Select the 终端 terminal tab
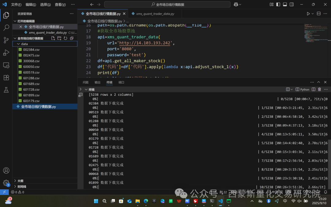Viewport: 331px width, 207px height. (x=109, y=82)
